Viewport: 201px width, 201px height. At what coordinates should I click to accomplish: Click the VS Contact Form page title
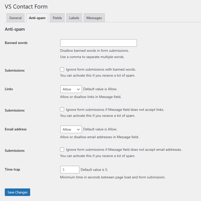(x=26, y=7)
